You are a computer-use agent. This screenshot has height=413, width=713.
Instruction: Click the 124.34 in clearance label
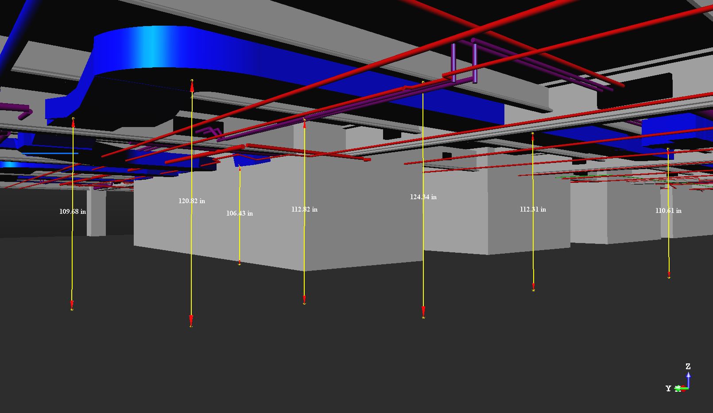point(423,197)
